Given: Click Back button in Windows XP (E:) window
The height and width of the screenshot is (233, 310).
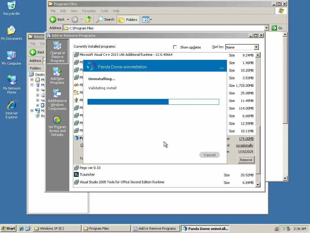Looking at the screenshot, I should tap(37, 52).
